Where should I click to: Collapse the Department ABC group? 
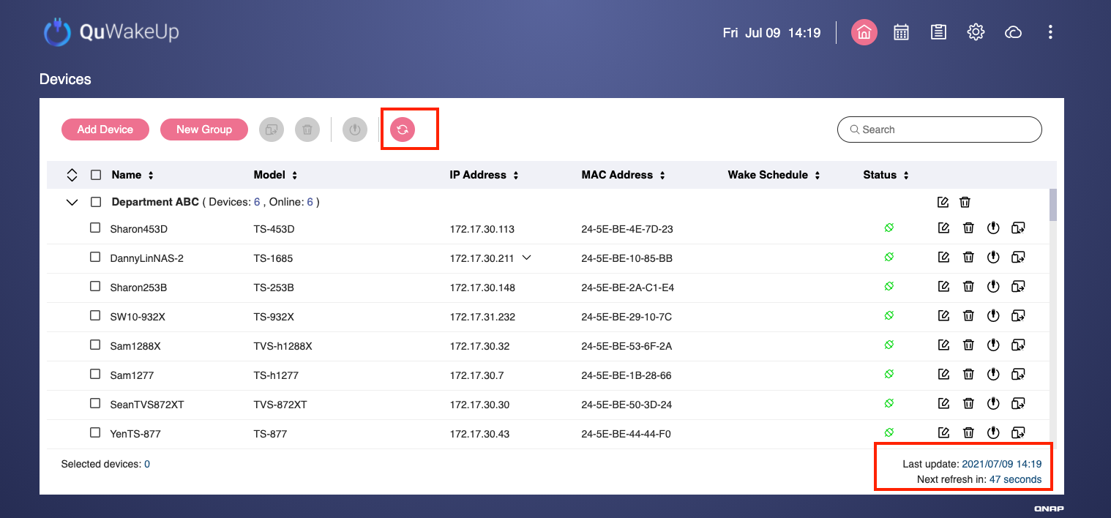(x=72, y=202)
